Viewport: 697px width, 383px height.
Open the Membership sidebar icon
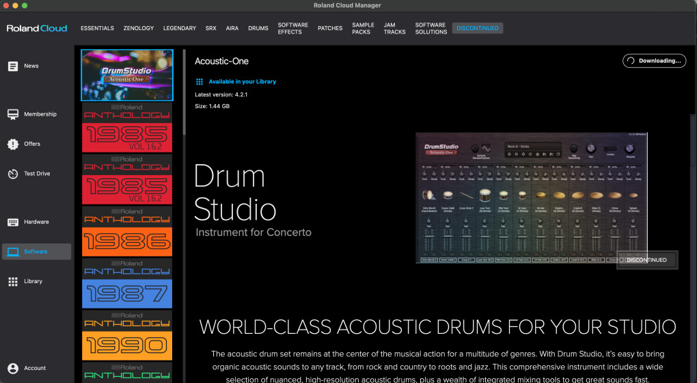click(13, 114)
